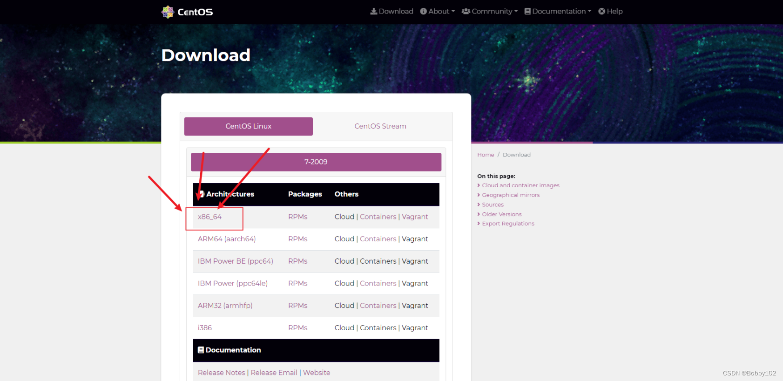Jump to Cloud and container images

pos(520,185)
